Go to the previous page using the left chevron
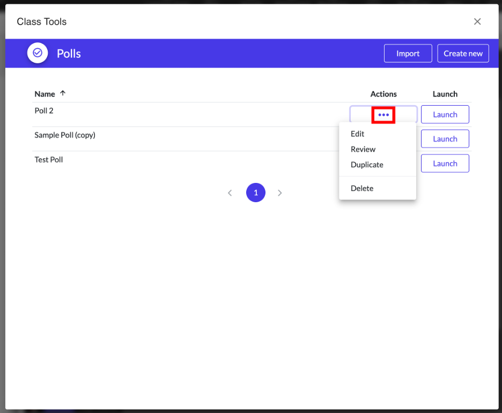This screenshot has height=413, width=502. pos(230,193)
